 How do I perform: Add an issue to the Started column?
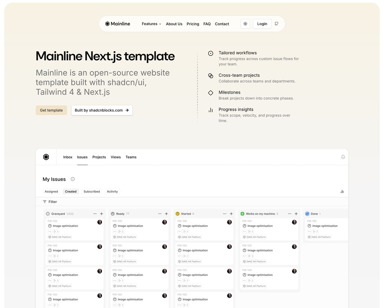[231, 214]
